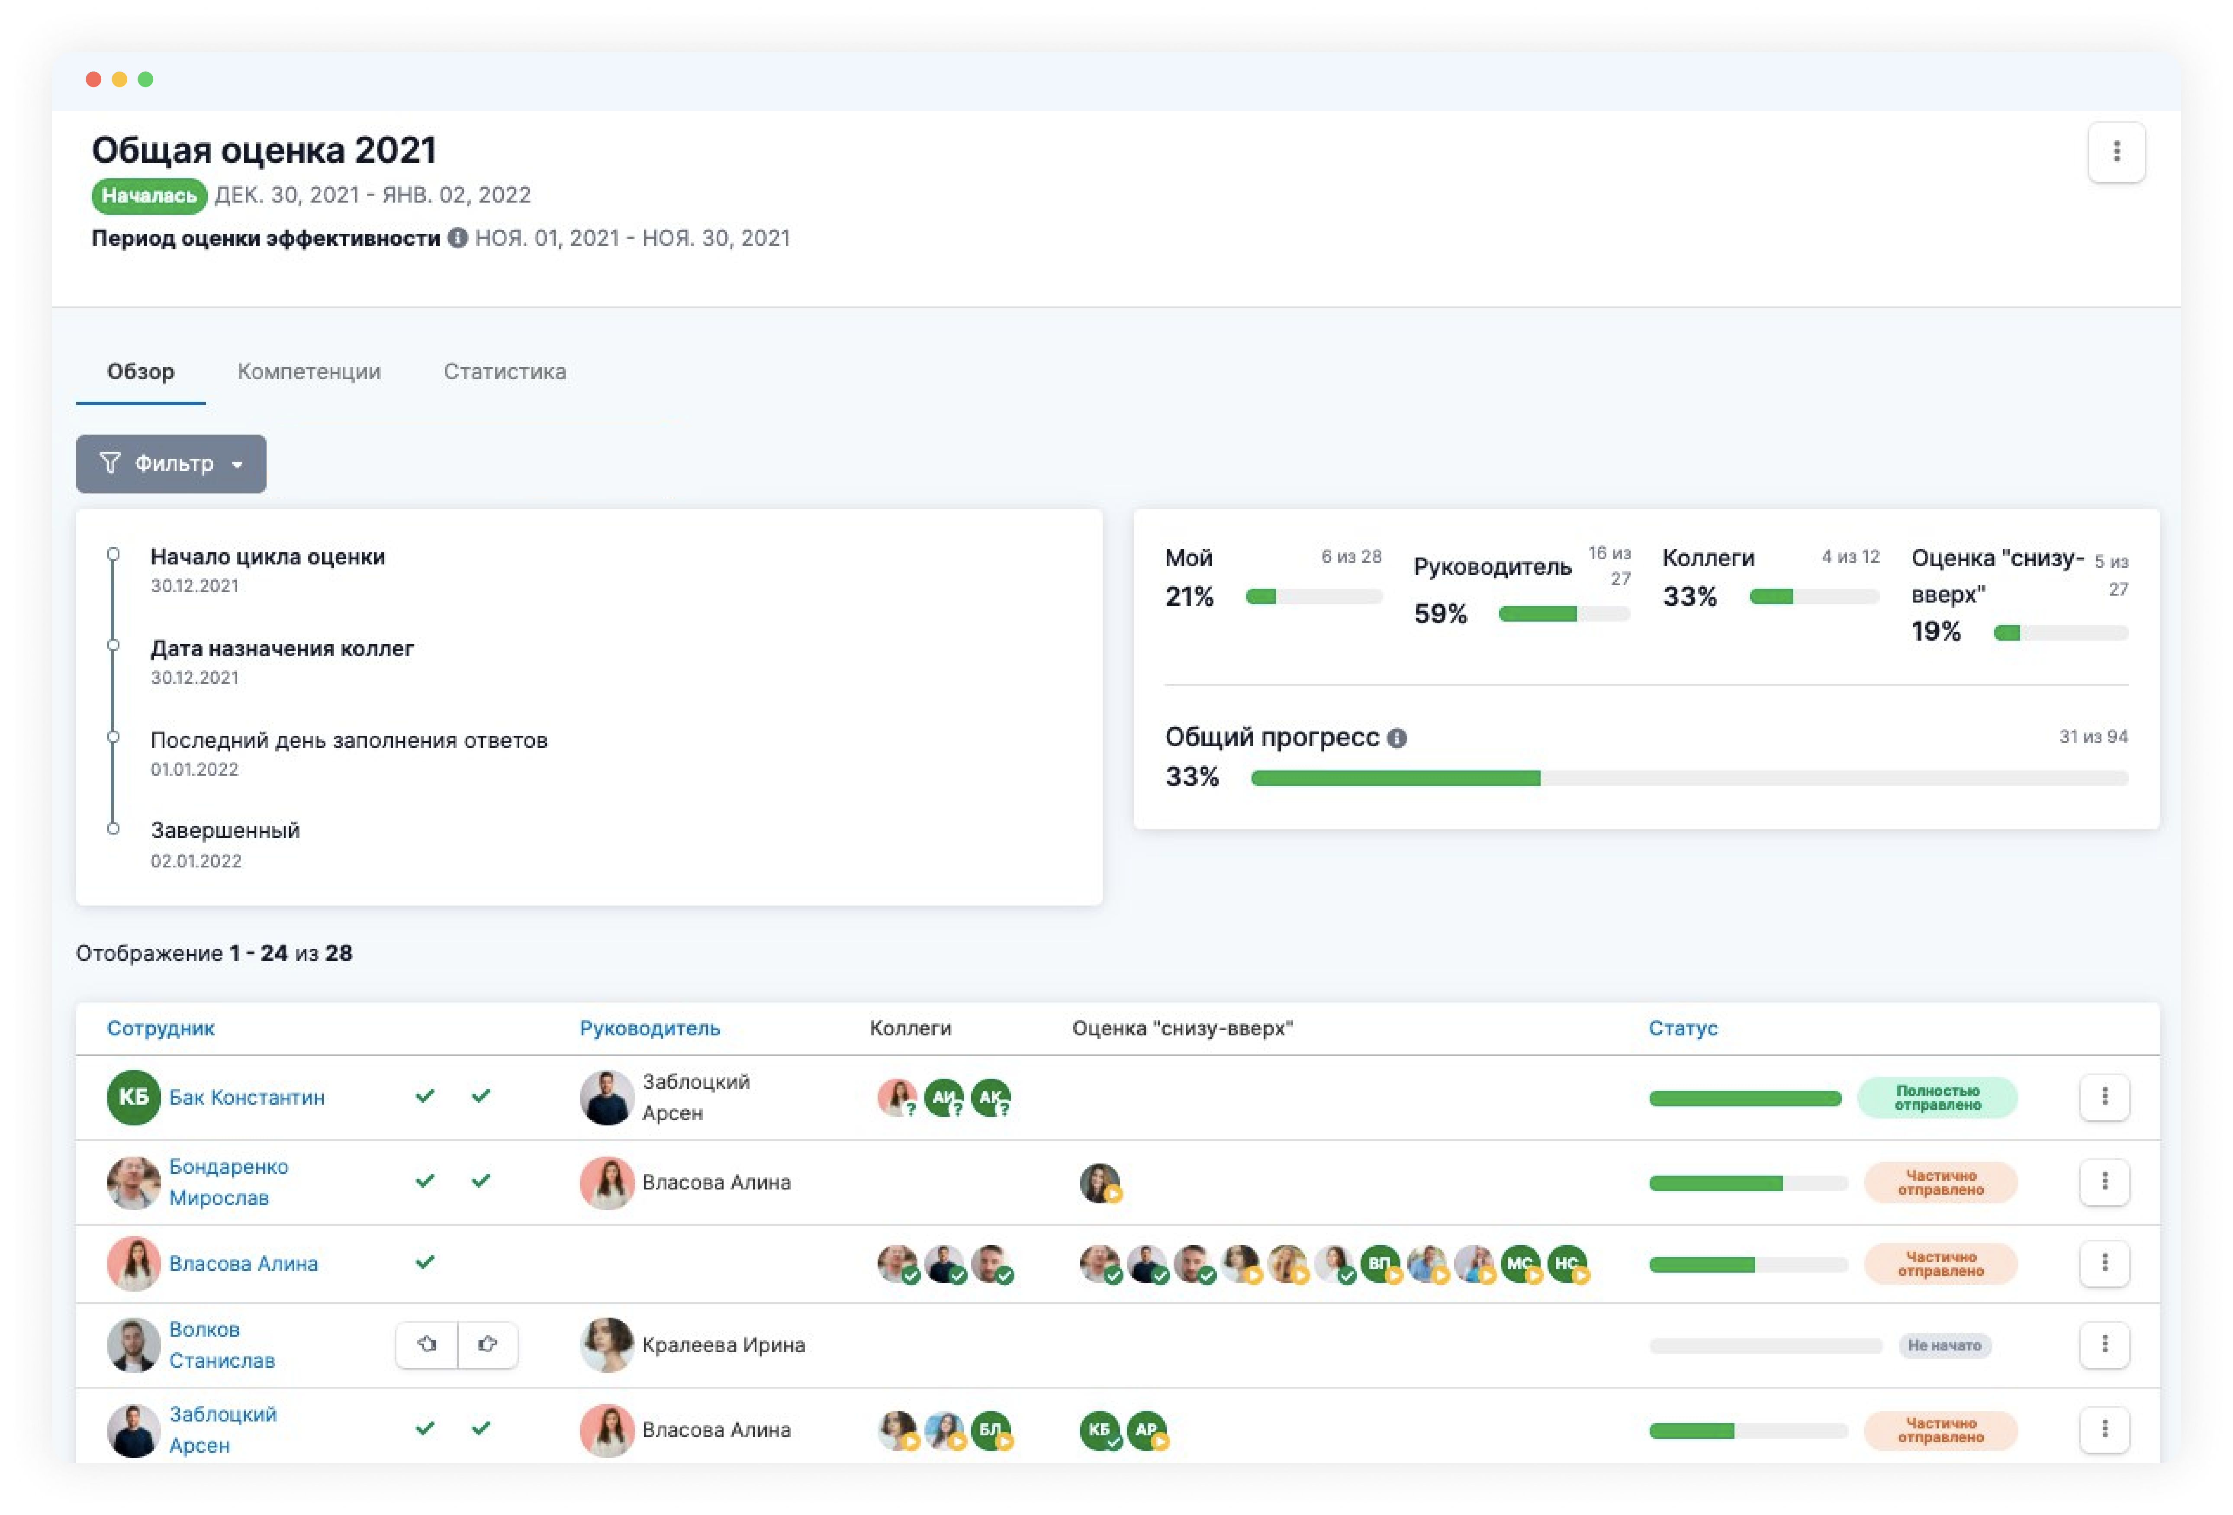
Task: Click info icon beside Период оценки эффективности
Action: (x=457, y=238)
